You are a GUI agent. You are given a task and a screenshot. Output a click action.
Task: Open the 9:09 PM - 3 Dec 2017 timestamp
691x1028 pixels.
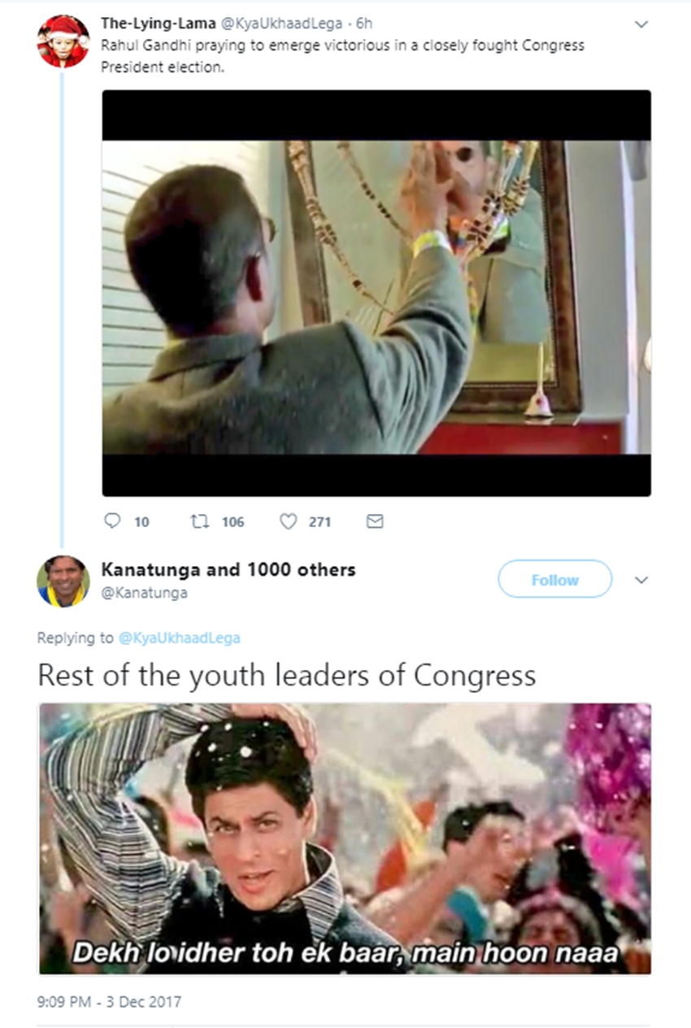tap(110, 1001)
